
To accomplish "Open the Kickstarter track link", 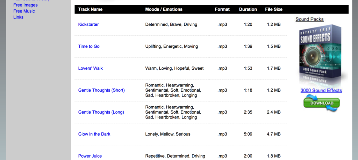I will coord(88,24).
